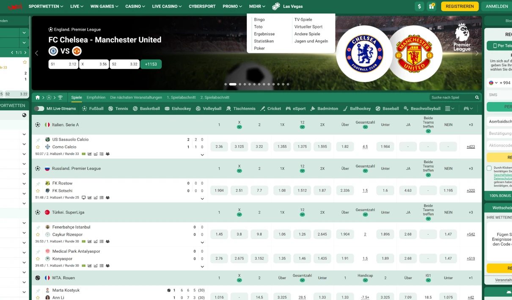Select the Cricket sport filter
This screenshot has width=512, height=300.
click(270, 109)
